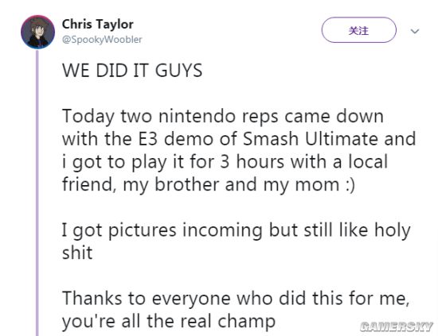Viewport: 438px width, 336px height.
Task: Click 'Thanks to everyone' closing paragraph
Action: [x=236, y=310]
